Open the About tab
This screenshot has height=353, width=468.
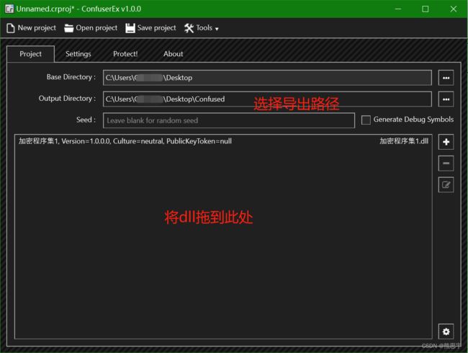pyautogui.click(x=173, y=54)
